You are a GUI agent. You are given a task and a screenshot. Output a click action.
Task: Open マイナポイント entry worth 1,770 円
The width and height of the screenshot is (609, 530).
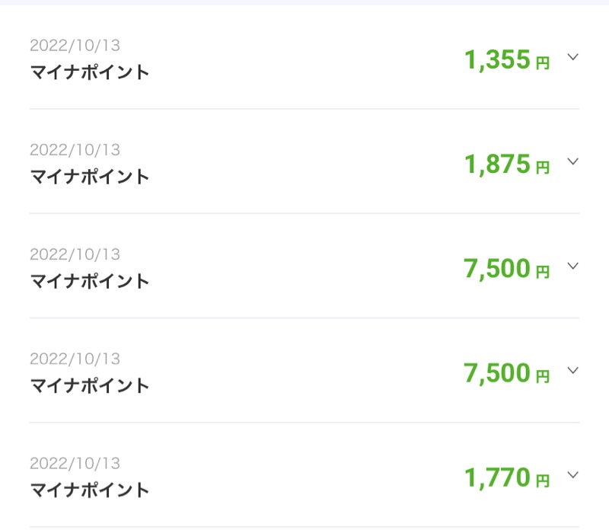(x=90, y=490)
